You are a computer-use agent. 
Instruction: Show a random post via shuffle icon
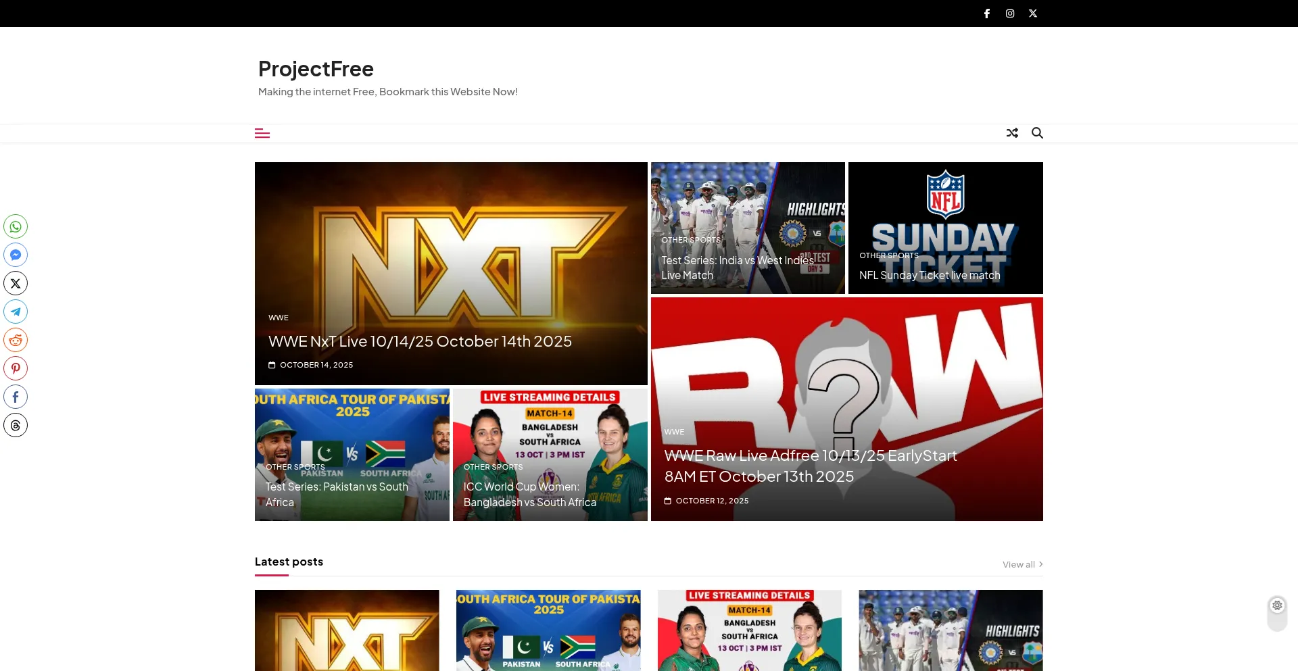(x=1012, y=133)
